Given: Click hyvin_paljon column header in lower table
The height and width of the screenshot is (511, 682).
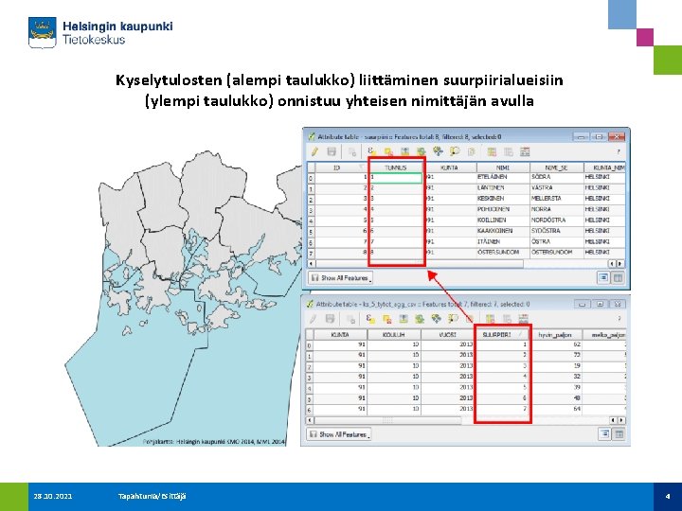Looking at the screenshot, I should (x=555, y=335).
